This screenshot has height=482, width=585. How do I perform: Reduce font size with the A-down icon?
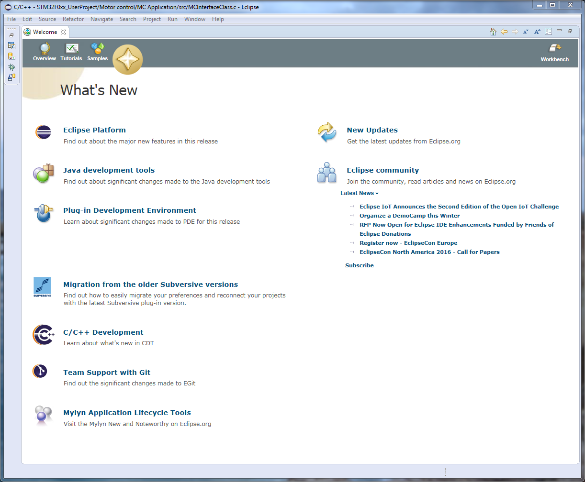tap(526, 32)
